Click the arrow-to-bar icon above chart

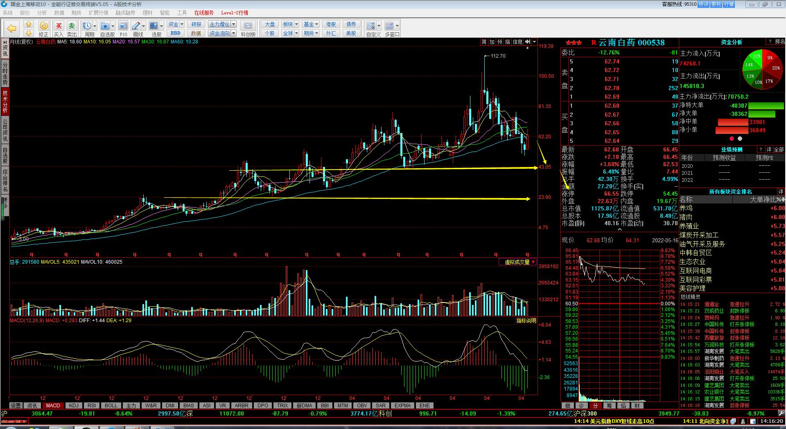point(528,42)
